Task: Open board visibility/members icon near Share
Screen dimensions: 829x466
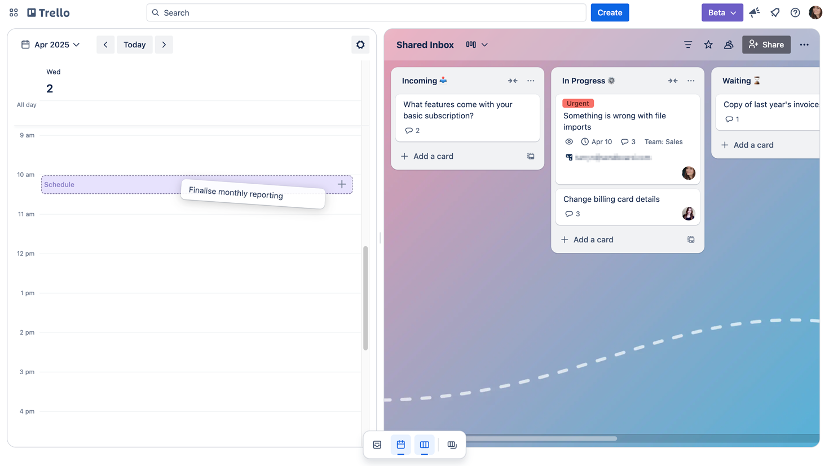Action: 728,45
